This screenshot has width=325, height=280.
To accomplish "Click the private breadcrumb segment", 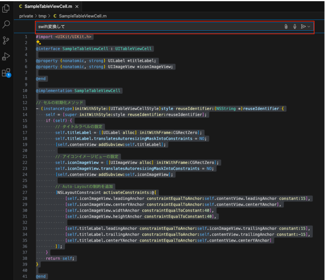I will point(26,16).
